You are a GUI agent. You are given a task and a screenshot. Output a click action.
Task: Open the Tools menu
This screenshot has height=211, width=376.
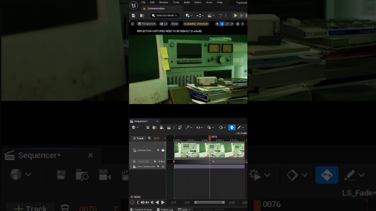coord(176,2)
